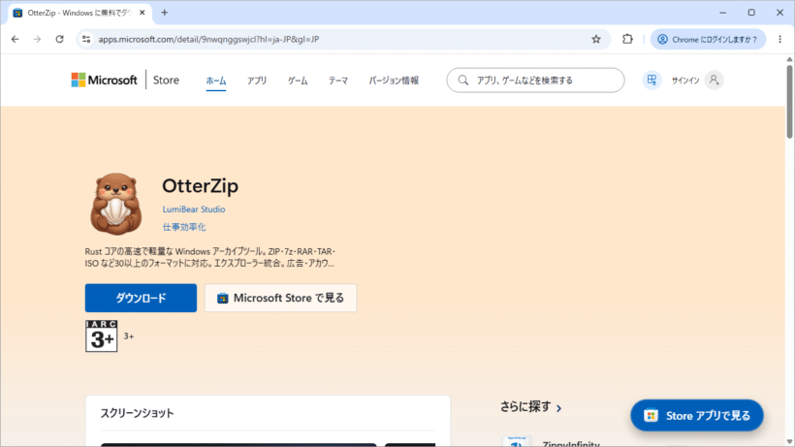Screen dimensions: 795x447
Task: Focus the app search input field
Action: (x=535, y=80)
